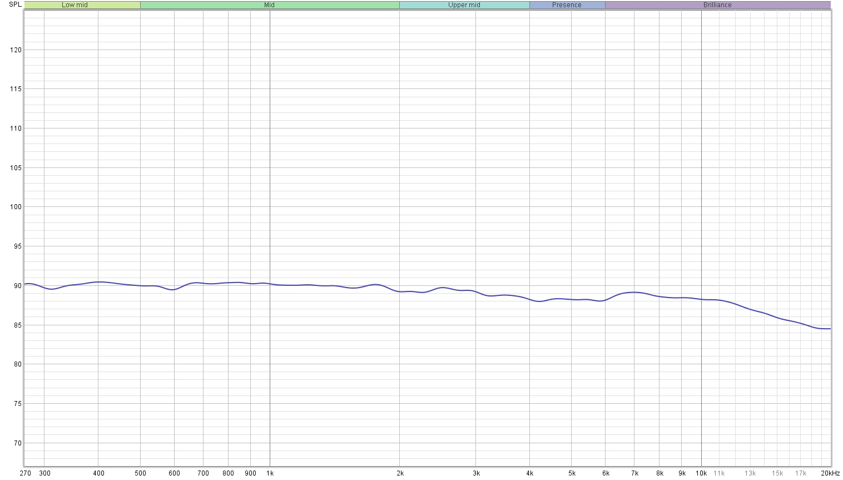This screenshot has height=480, width=843.
Task: Click the 85 dB axis value
Action: click(x=17, y=325)
